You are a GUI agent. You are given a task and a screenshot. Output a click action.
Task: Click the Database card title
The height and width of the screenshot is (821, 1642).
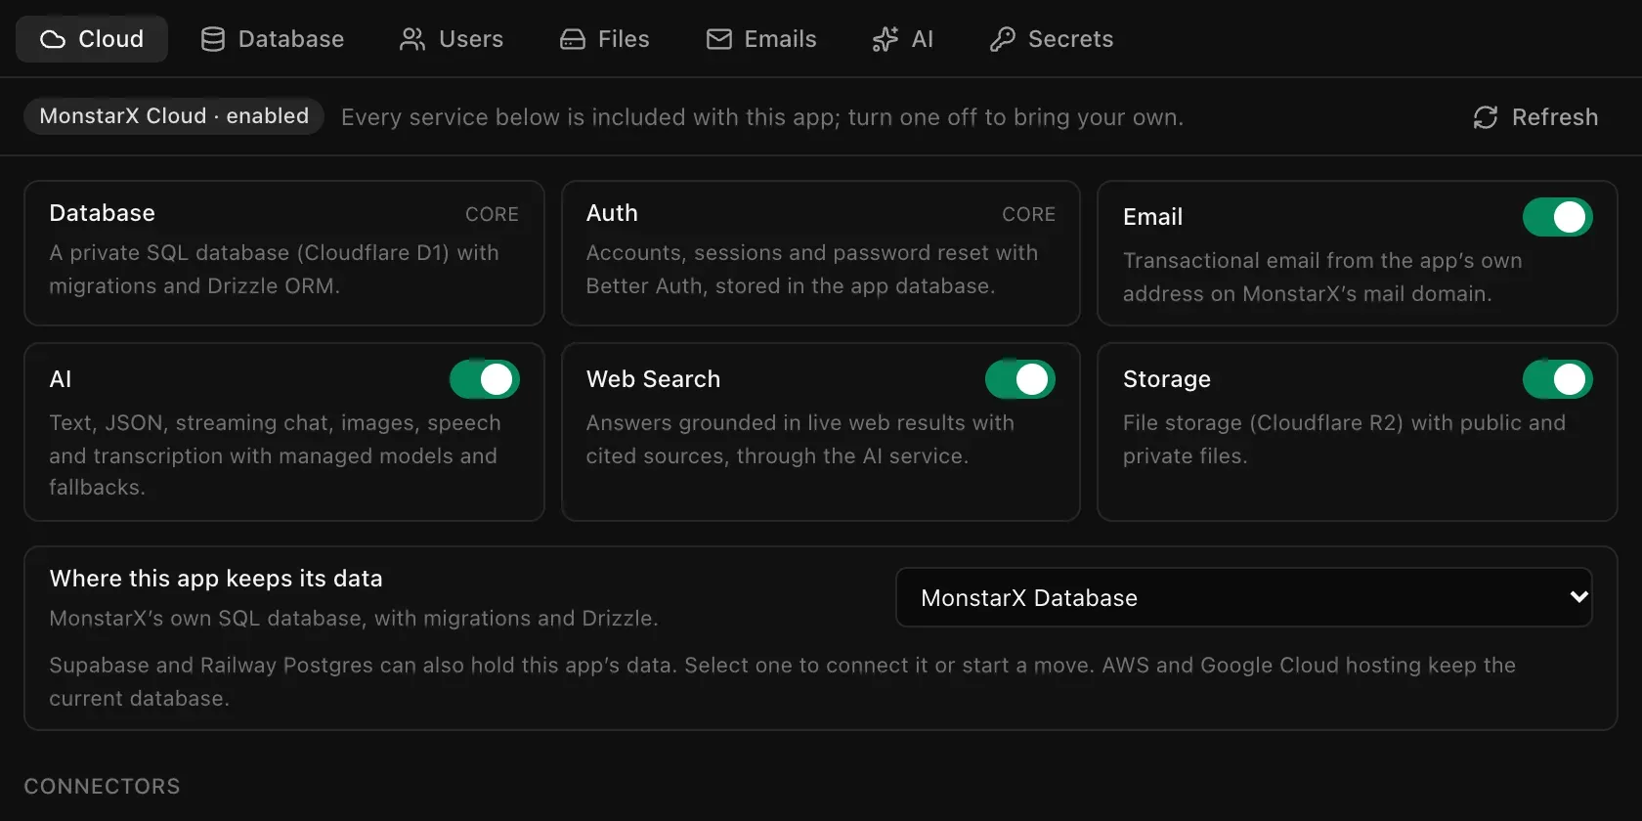[x=103, y=213]
